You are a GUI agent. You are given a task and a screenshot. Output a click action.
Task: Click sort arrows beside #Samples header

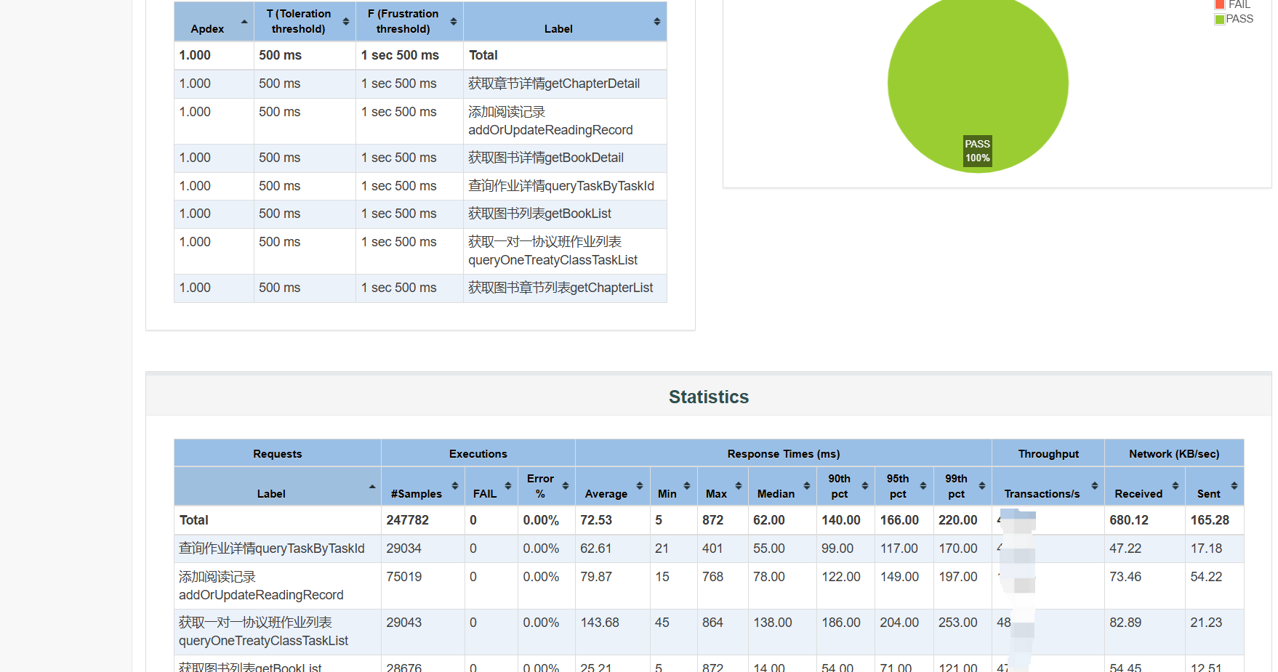(x=455, y=486)
